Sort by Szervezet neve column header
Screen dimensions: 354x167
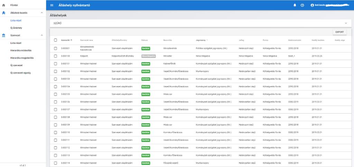[87, 40]
